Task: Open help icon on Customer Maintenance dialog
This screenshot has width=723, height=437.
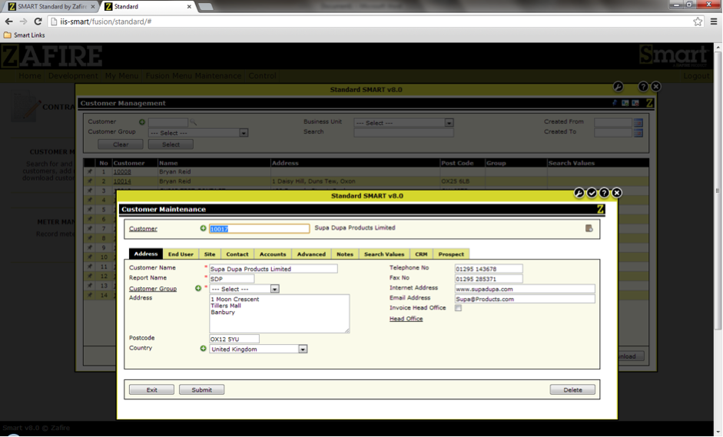Action: [604, 193]
